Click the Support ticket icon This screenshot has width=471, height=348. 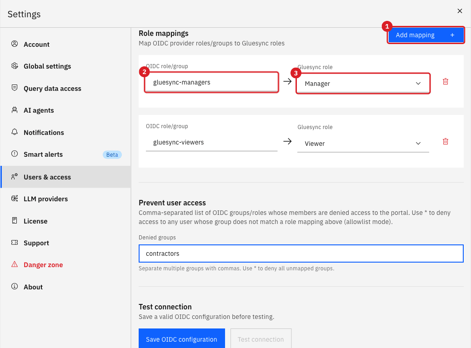pos(15,242)
